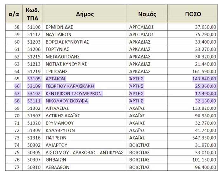
Task: Click the α/α column header
Action: [x=14, y=14]
